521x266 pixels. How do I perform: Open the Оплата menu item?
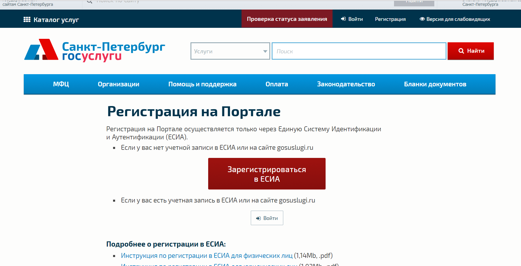[277, 84]
